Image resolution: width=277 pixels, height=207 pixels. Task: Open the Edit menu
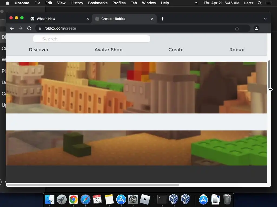49,3
